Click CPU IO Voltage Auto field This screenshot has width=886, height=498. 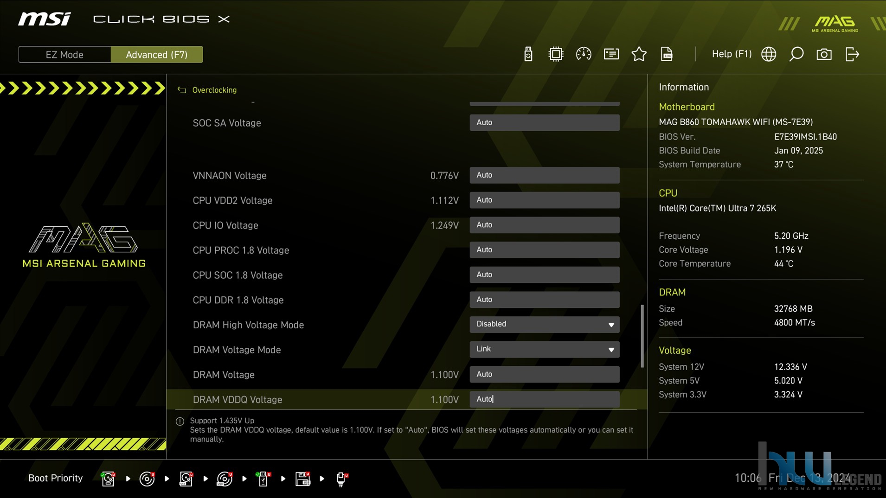544,225
